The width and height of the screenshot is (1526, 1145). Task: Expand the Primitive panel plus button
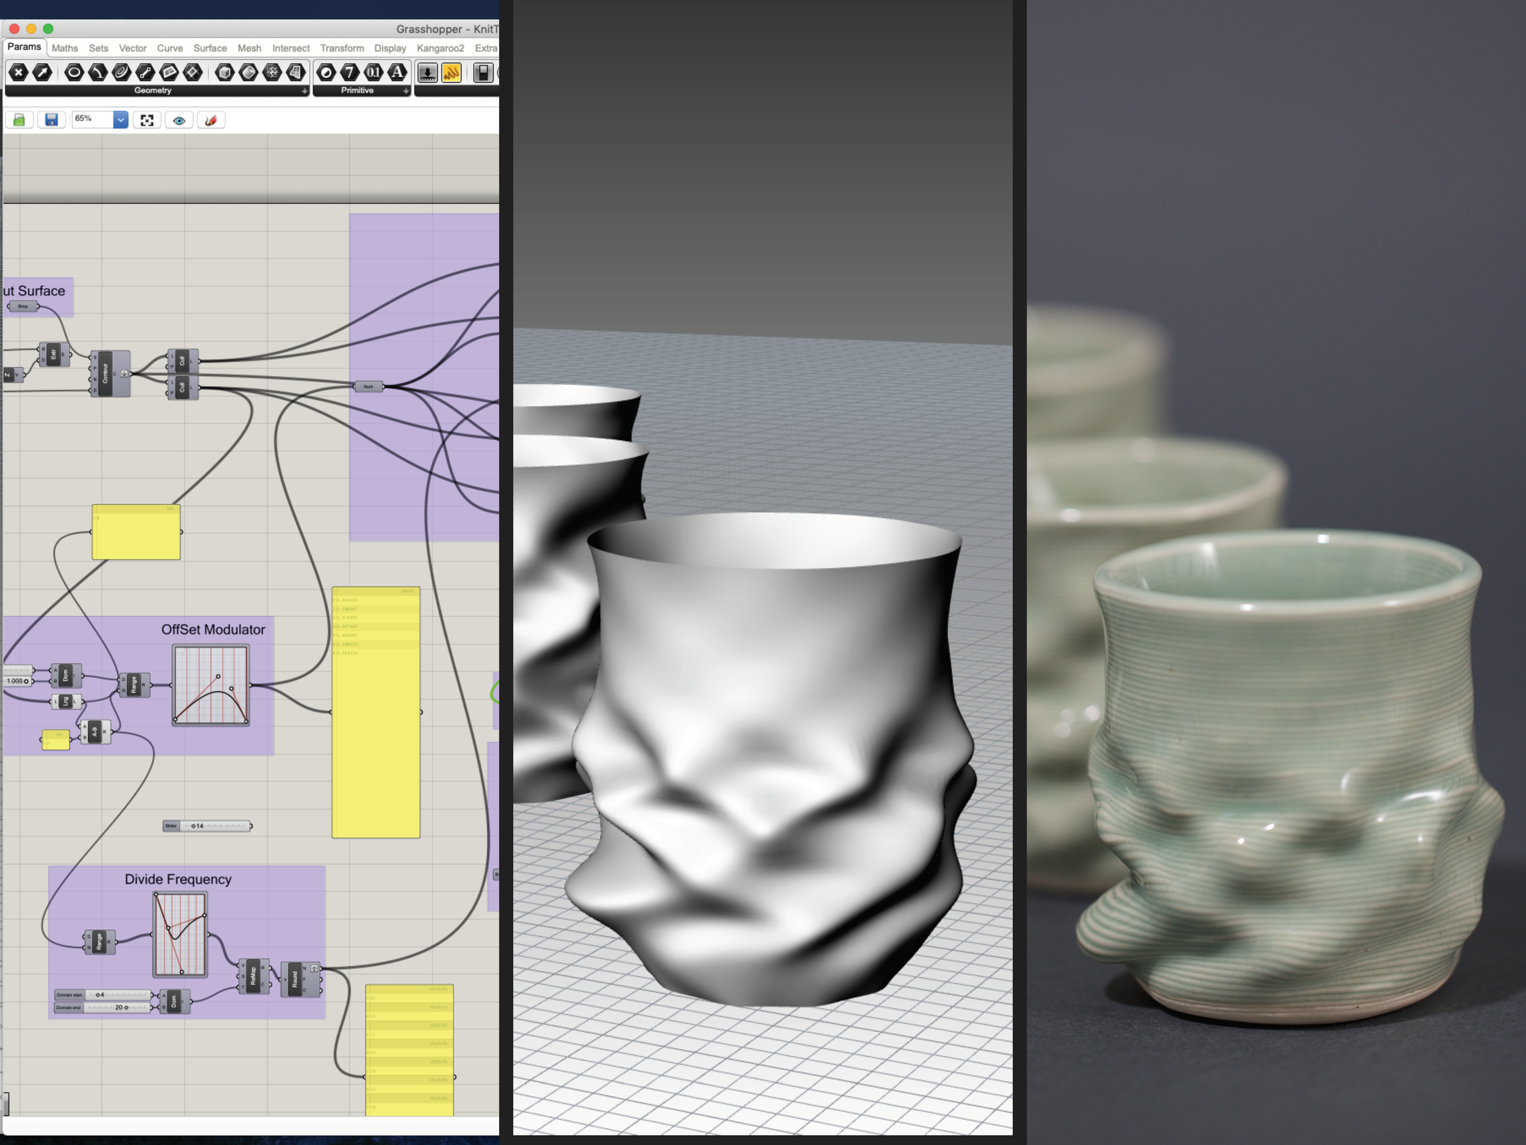pyautogui.click(x=406, y=91)
